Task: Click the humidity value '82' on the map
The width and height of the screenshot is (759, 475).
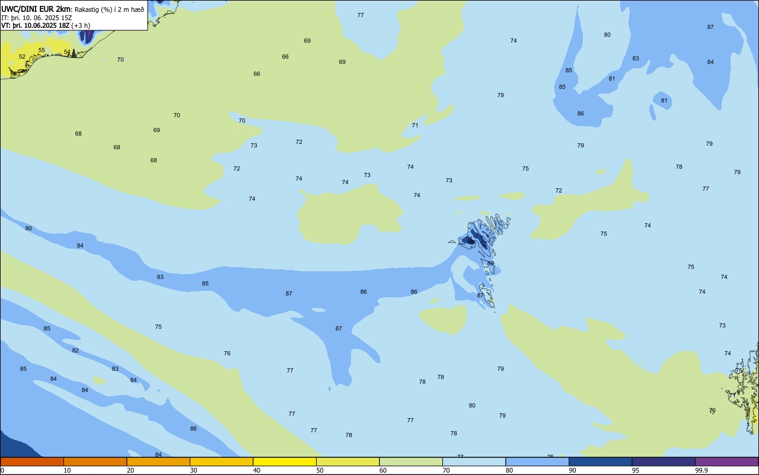Action: [75, 351]
